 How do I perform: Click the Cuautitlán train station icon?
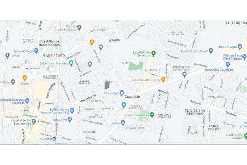[54, 139]
